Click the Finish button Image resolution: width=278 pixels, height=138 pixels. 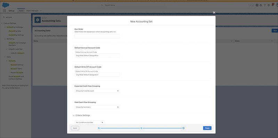207,128
